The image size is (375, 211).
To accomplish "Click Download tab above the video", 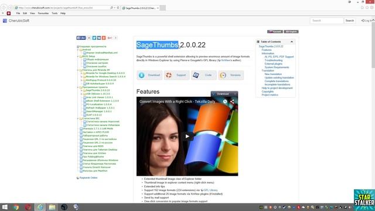I will tap(224, 94).
